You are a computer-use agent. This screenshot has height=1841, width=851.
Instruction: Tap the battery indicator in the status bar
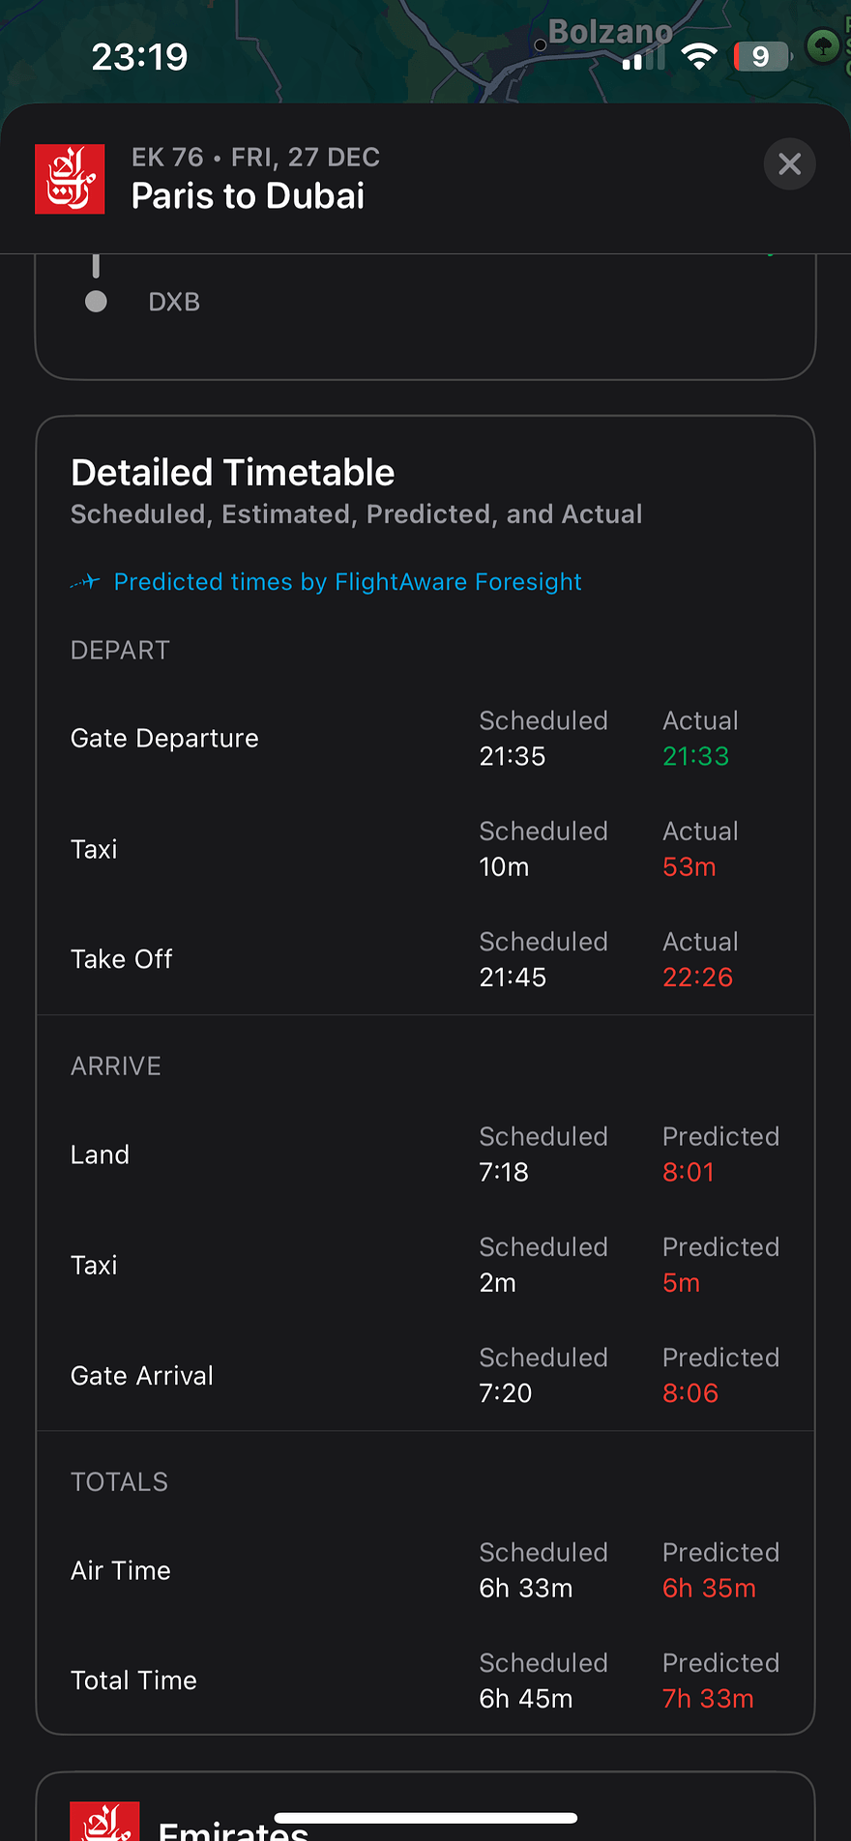tap(761, 57)
